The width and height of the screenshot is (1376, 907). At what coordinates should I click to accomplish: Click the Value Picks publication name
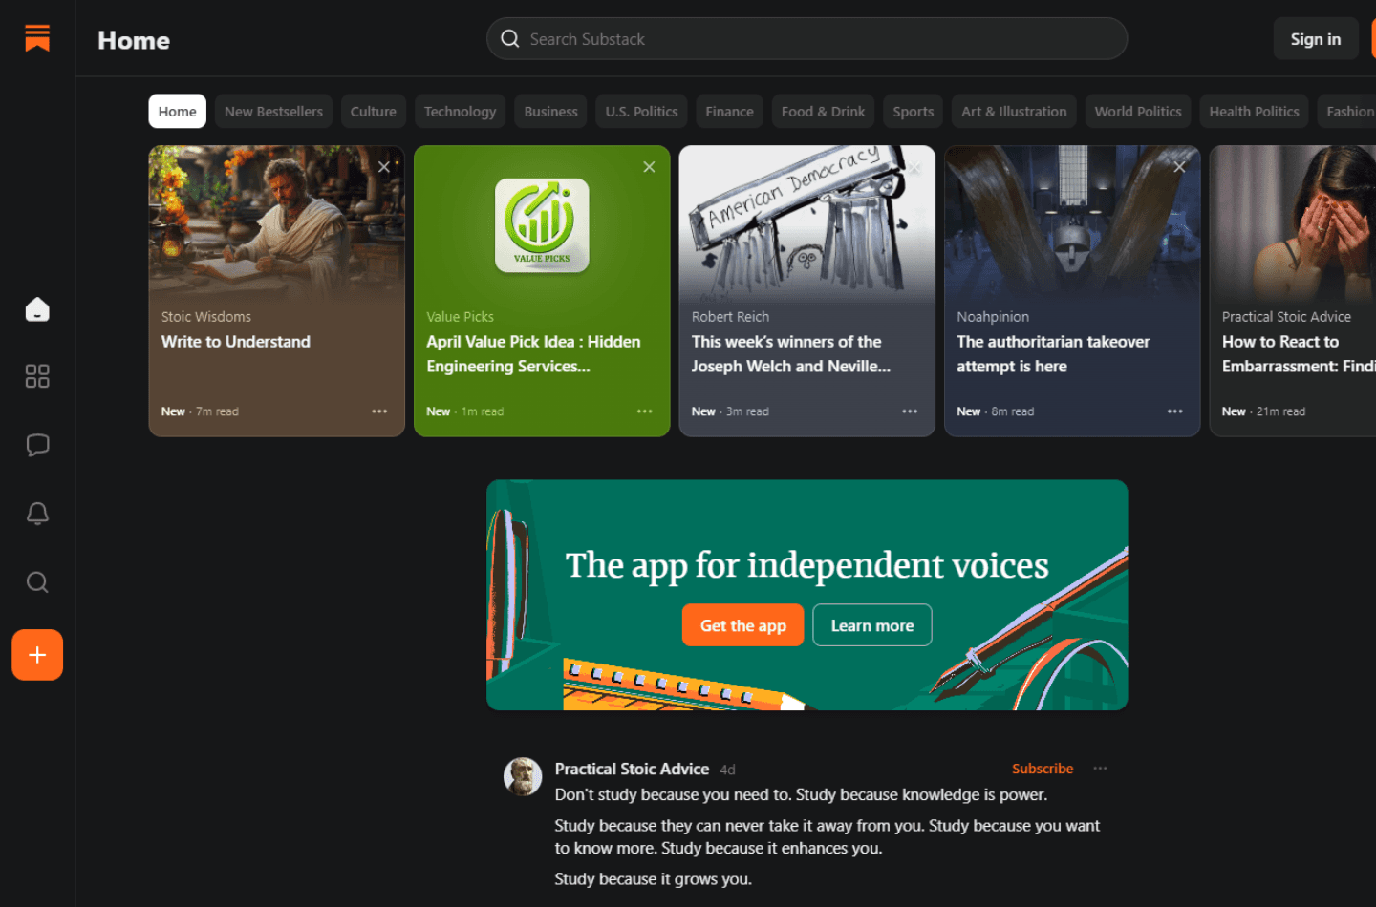click(460, 317)
